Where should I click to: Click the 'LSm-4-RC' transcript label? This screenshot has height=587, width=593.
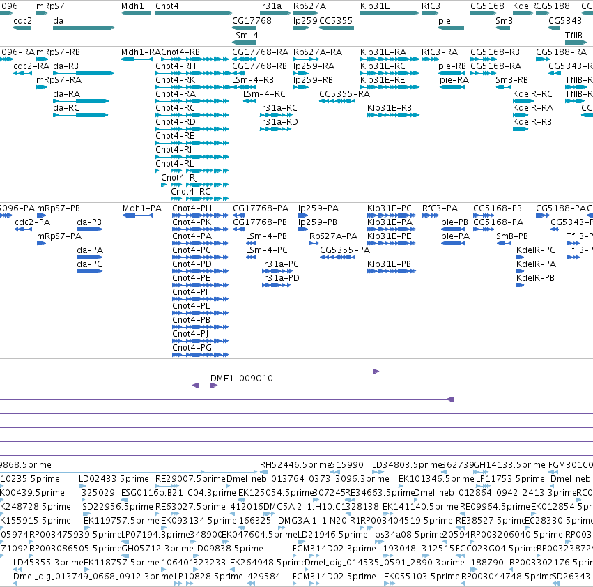[264, 94]
